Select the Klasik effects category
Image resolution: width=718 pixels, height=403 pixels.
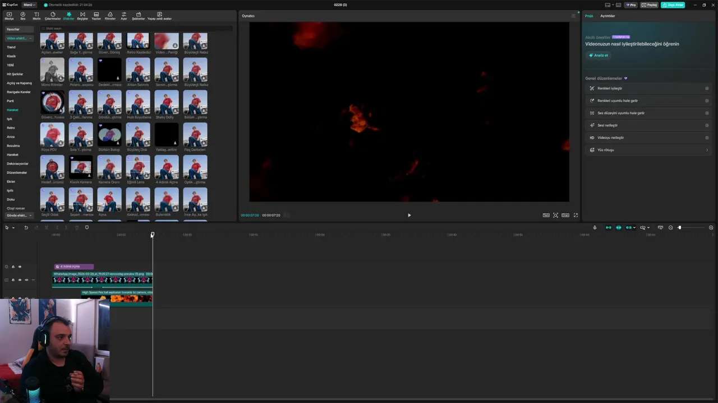tap(11, 56)
